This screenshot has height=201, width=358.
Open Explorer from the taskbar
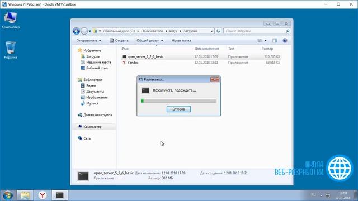pyautogui.click(x=25, y=195)
